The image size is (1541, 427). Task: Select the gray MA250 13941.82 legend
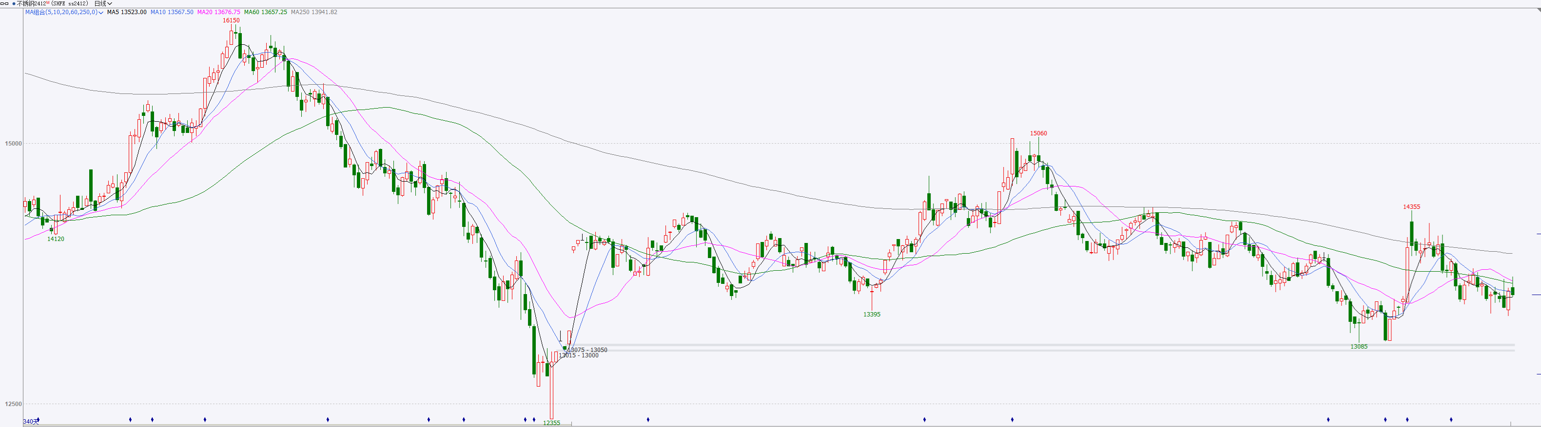tap(314, 12)
